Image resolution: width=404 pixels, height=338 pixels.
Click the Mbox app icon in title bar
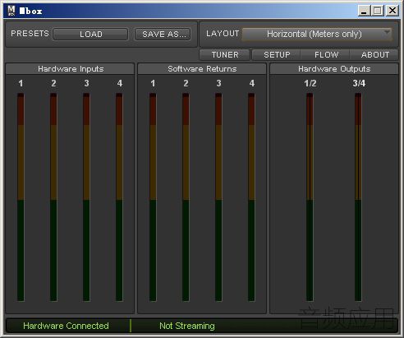[11, 11]
